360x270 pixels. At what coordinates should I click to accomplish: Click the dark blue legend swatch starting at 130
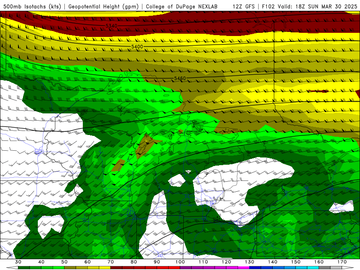[x=255, y=268]
